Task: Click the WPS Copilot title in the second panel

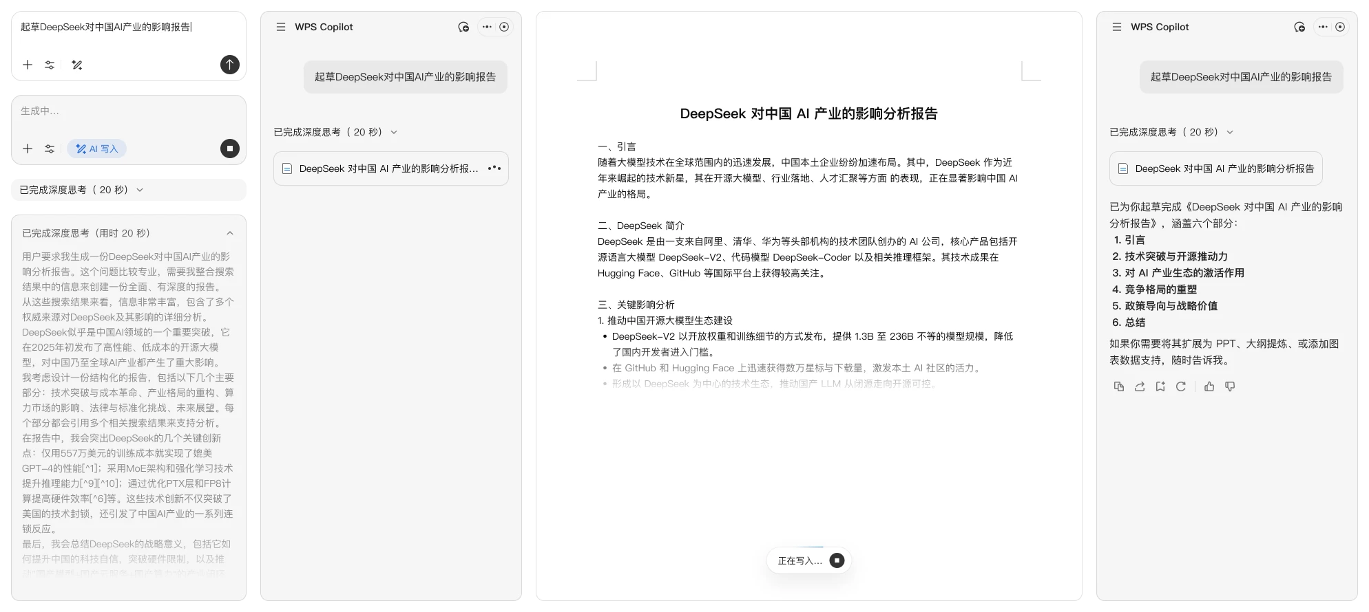Action: pyautogui.click(x=324, y=27)
